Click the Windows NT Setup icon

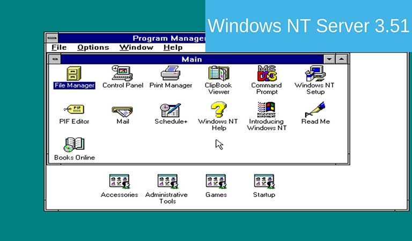tap(315, 73)
